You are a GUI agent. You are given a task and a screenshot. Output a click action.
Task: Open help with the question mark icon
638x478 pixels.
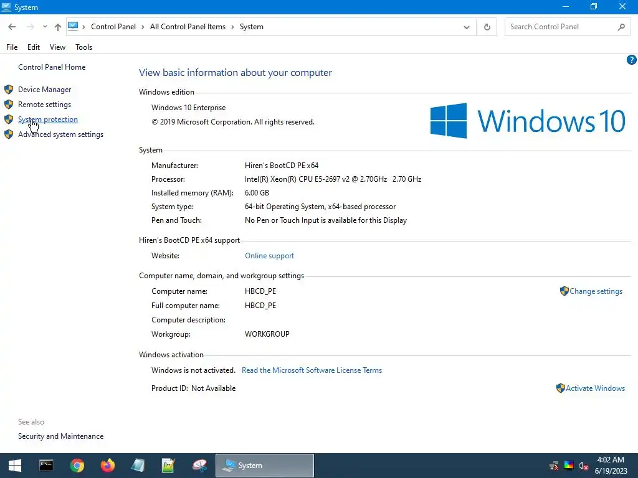click(632, 60)
